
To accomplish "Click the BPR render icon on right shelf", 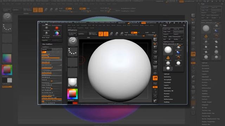I will tap(155, 40).
